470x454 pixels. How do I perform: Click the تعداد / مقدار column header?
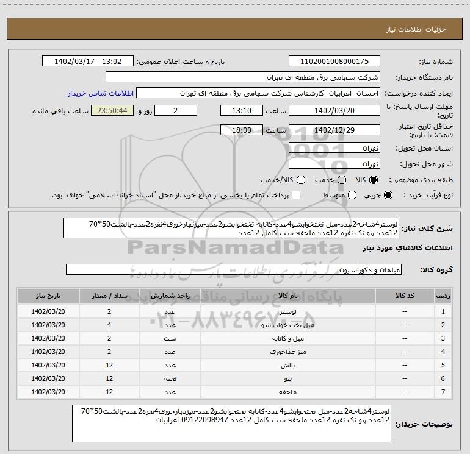[x=109, y=296]
